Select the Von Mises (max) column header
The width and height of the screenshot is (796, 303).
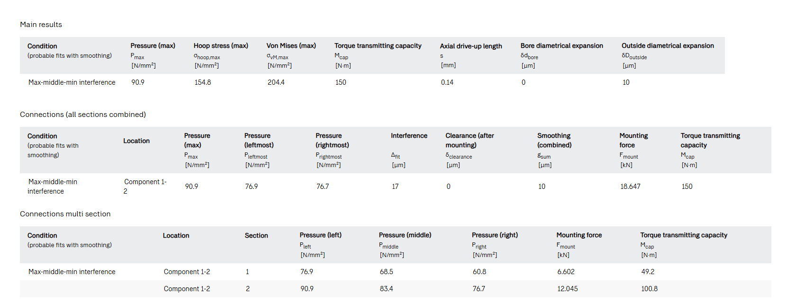tap(291, 46)
